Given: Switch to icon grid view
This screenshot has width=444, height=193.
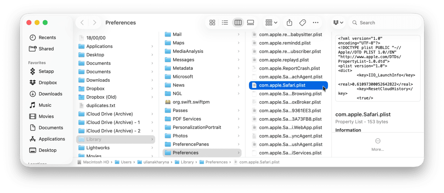Looking at the screenshot, I should click(x=212, y=23).
